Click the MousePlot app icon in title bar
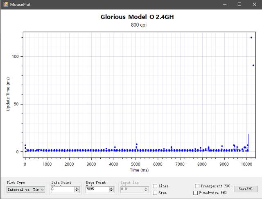Image resolution: width=262 pixels, height=199 pixels. [x=6, y=4]
